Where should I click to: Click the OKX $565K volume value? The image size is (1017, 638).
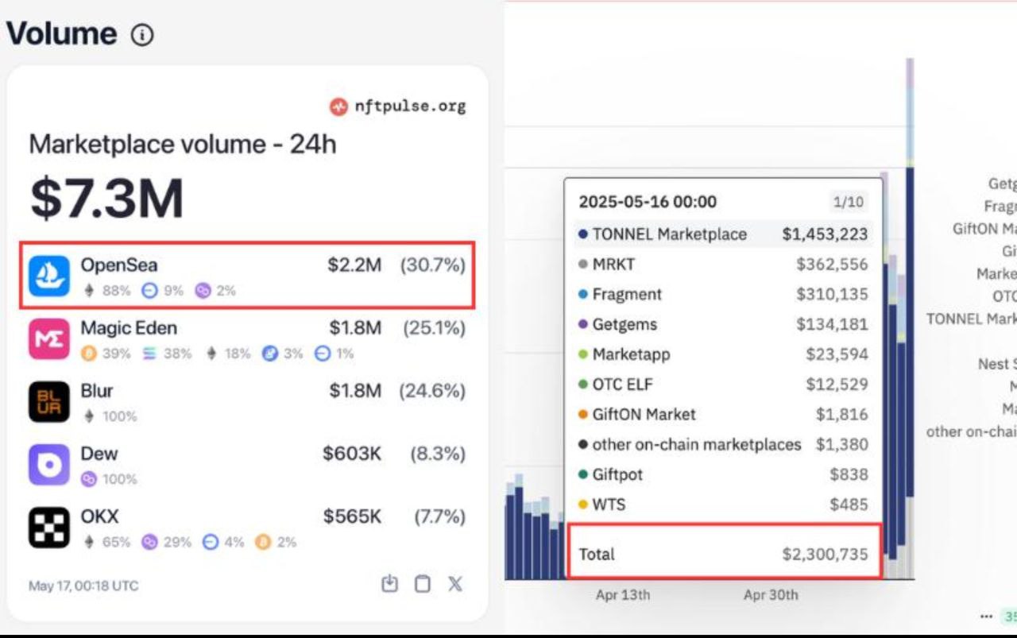pyautogui.click(x=352, y=516)
